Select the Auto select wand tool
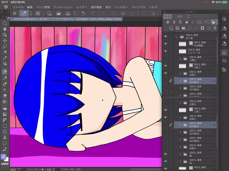The height and width of the screenshot is (171, 229). (5, 52)
